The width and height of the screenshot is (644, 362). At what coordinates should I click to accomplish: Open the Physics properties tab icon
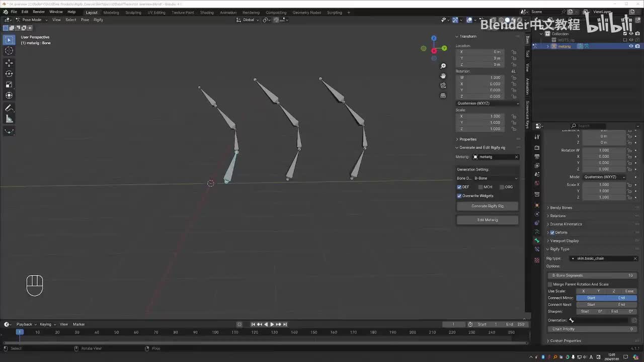click(537, 214)
